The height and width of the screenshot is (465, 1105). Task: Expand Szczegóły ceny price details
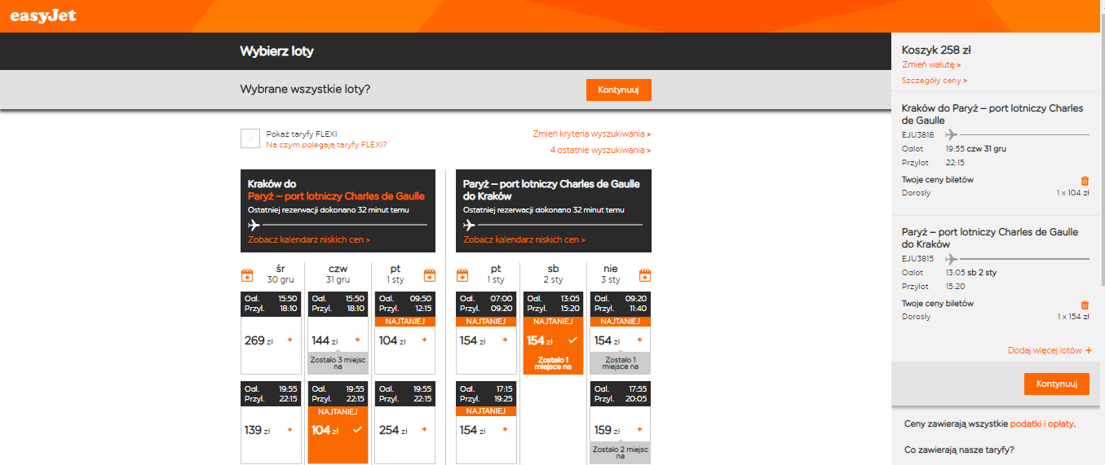tap(935, 81)
